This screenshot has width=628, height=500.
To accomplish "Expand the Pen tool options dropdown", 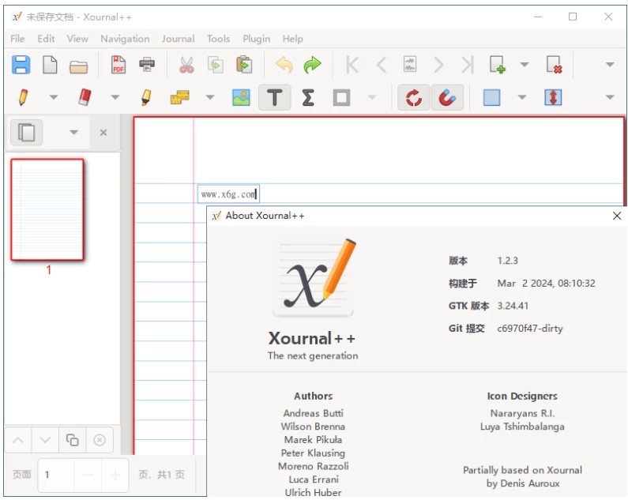I will click(54, 97).
